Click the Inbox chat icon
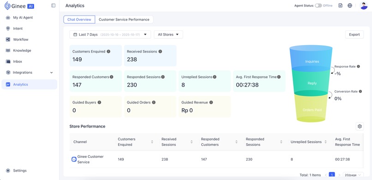This screenshot has width=372, height=180. tap(8, 62)
